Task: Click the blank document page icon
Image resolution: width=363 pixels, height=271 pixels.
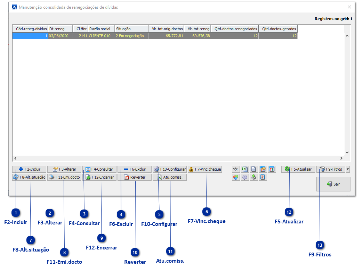Action: [253, 169]
